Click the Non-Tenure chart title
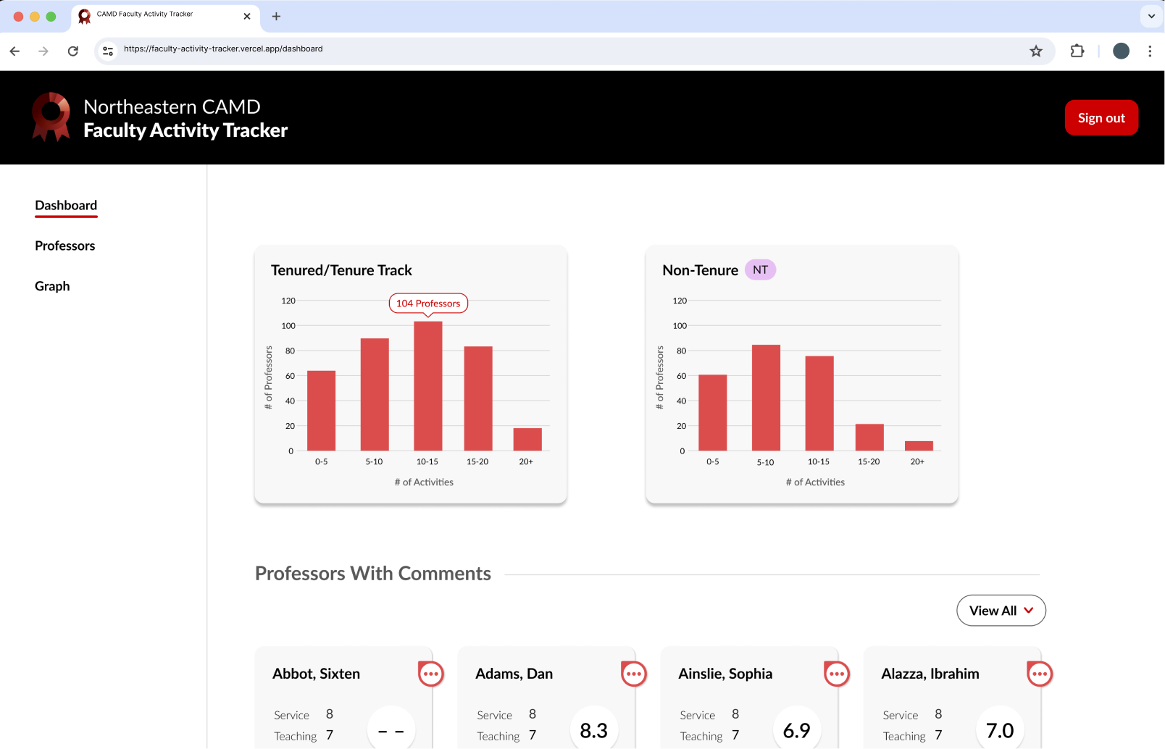 click(x=700, y=270)
